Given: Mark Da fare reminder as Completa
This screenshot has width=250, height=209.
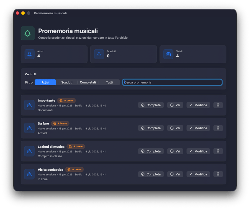Looking at the screenshot, I should point(151,128).
